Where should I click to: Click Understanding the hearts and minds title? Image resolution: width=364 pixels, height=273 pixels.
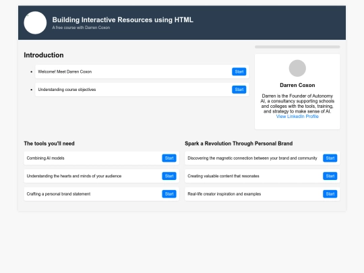74,176
